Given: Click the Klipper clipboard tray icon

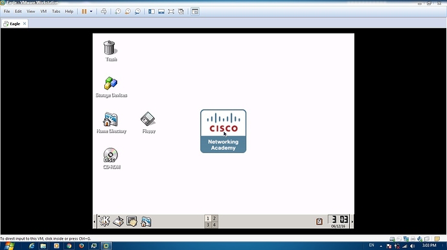Looking at the screenshot, I should (x=319, y=222).
